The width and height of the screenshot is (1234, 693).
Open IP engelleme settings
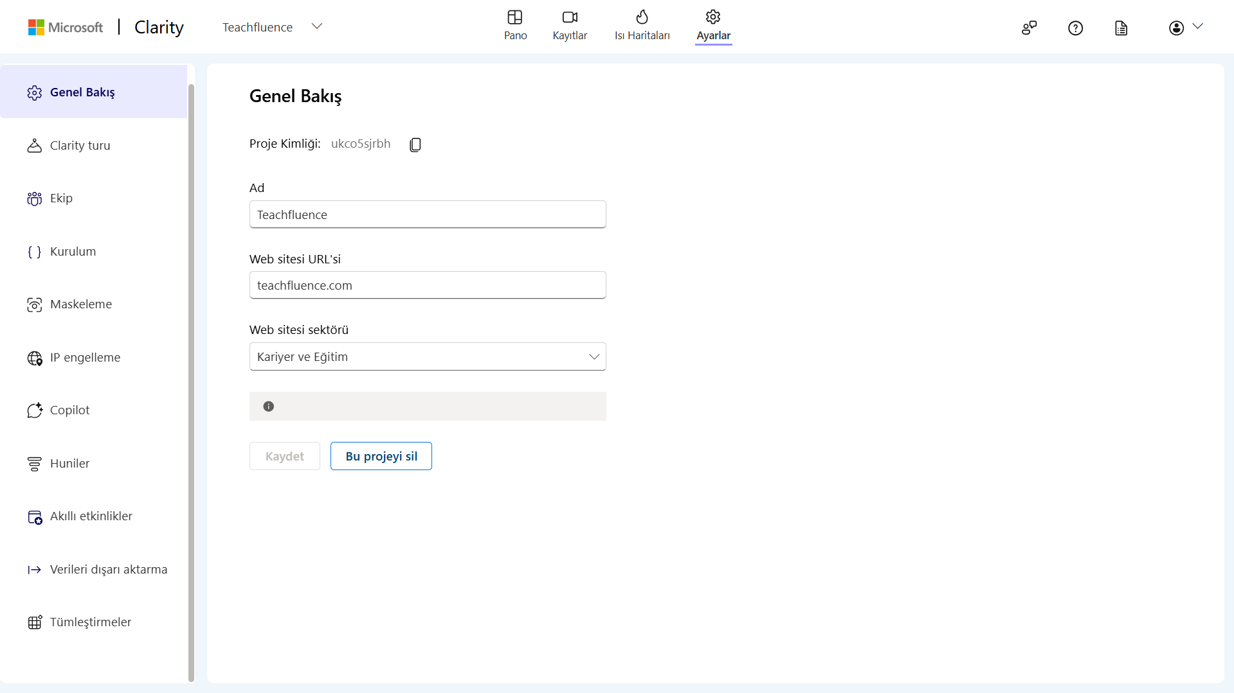(x=85, y=358)
